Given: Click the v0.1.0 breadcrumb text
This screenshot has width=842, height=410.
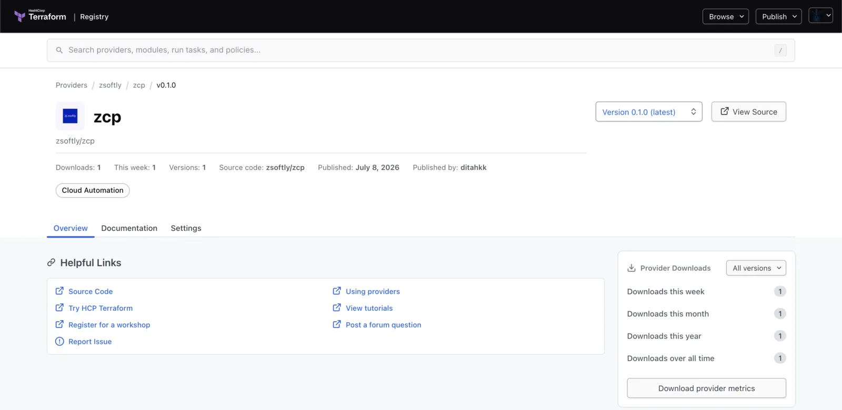Looking at the screenshot, I should tap(166, 85).
